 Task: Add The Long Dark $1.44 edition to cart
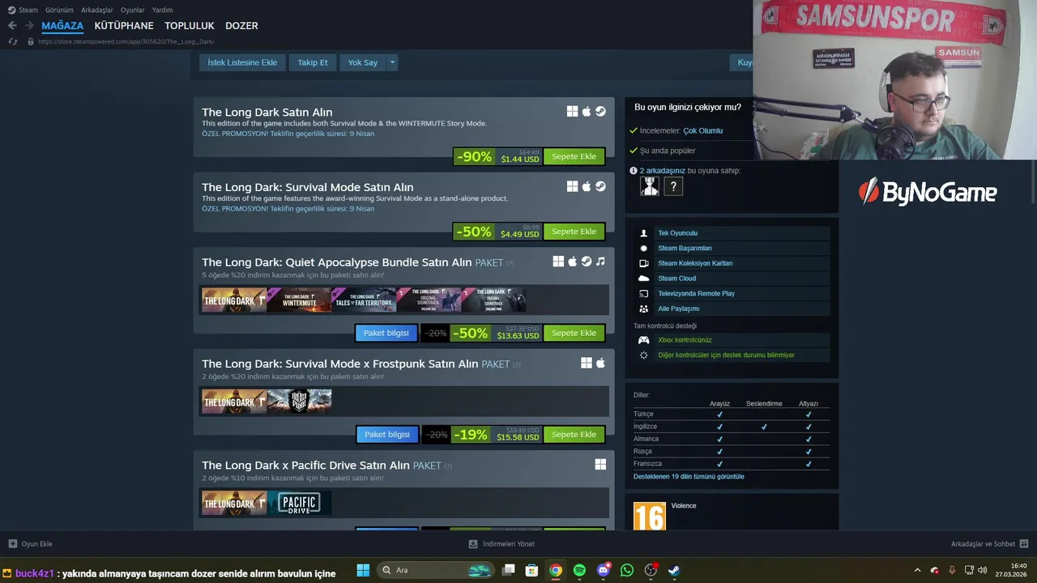[574, 156]
